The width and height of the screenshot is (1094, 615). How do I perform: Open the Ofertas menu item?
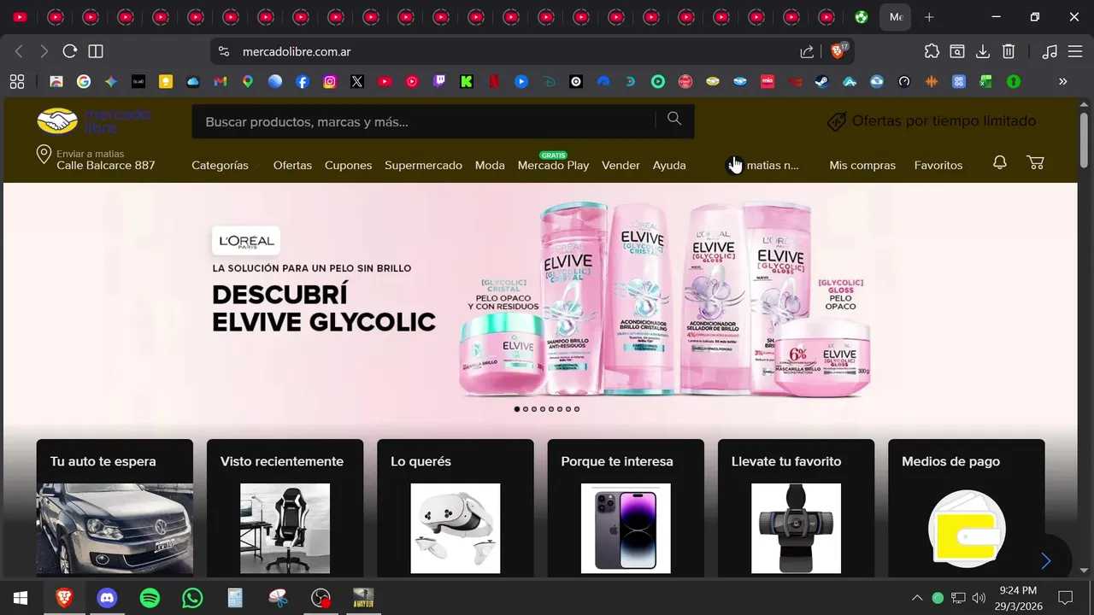pos(292,165)
